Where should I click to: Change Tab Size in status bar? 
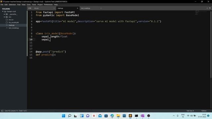coord(190,111)
